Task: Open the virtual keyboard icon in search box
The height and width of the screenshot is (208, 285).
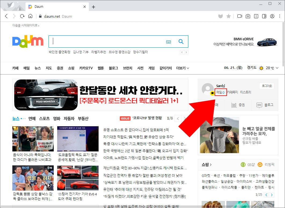Action: coord(168,42)
